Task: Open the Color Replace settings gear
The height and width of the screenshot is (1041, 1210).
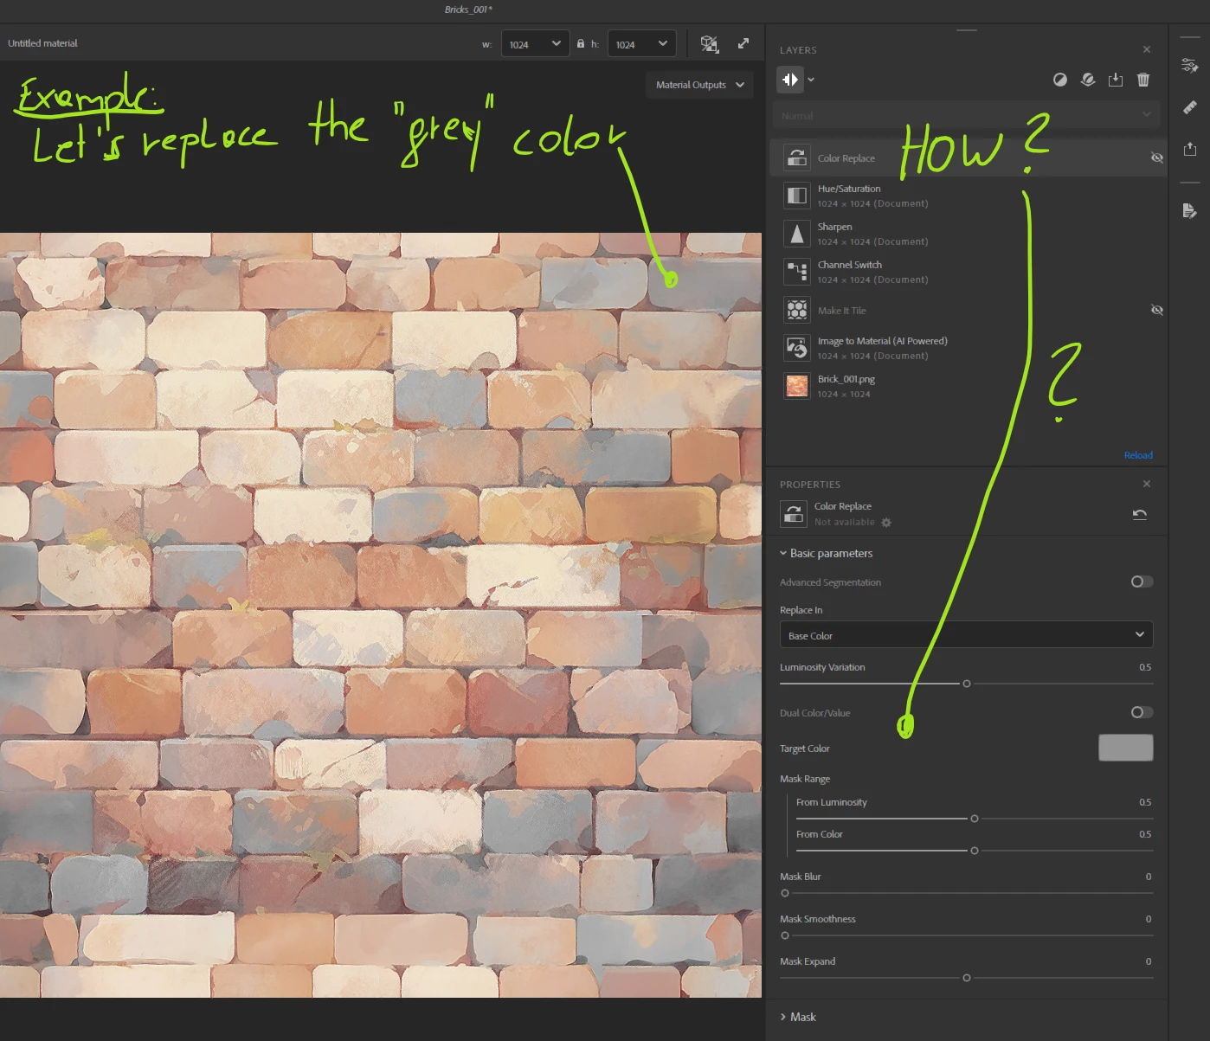Action: [886, 523]
